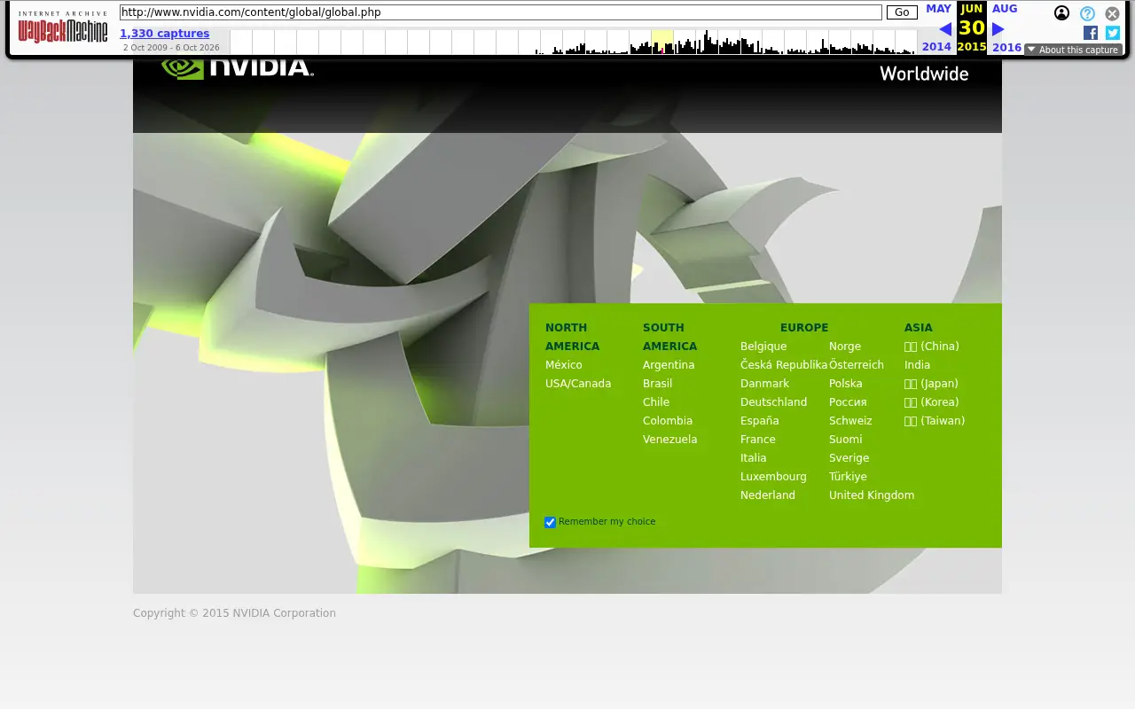The height and width of the screenshot is (709, 1135).
Task: Go to next capture arrow
Action: [998, 29]
